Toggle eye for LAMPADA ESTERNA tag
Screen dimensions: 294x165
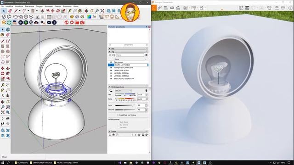click(x=111, y=76)
